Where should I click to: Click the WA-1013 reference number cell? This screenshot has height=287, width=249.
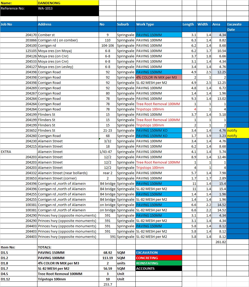[68, 8]
